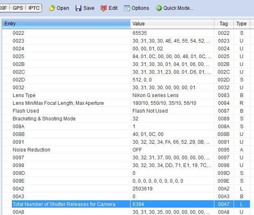Screen dimensions: 254x215
Task: Click the Type column header
Action: pyautogui.click(x=241, y=24)
